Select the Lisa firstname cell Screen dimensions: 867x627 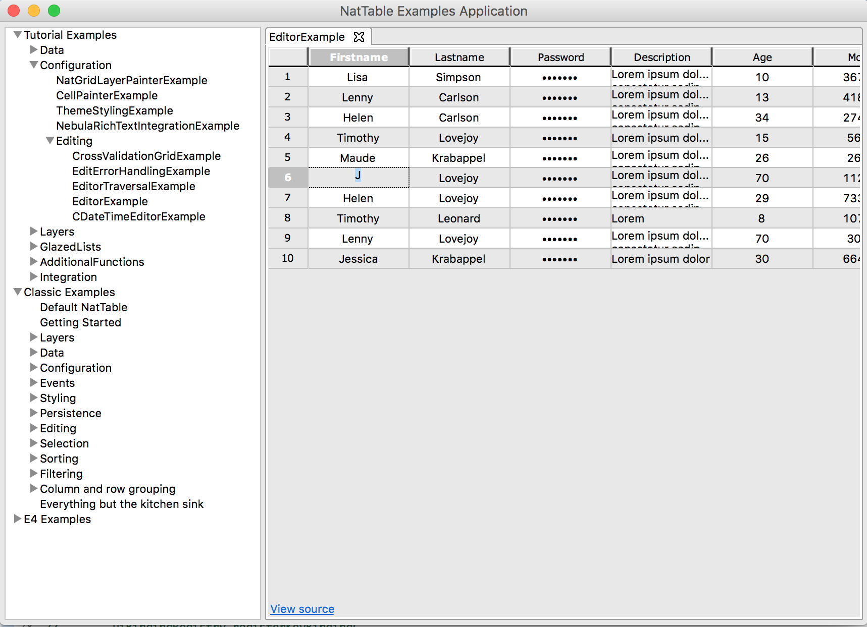click(x=359, y=77)
